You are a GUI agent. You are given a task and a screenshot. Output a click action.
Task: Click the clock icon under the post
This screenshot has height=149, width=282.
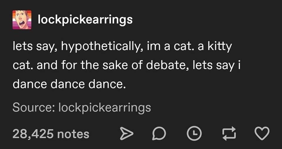point(193,134)
